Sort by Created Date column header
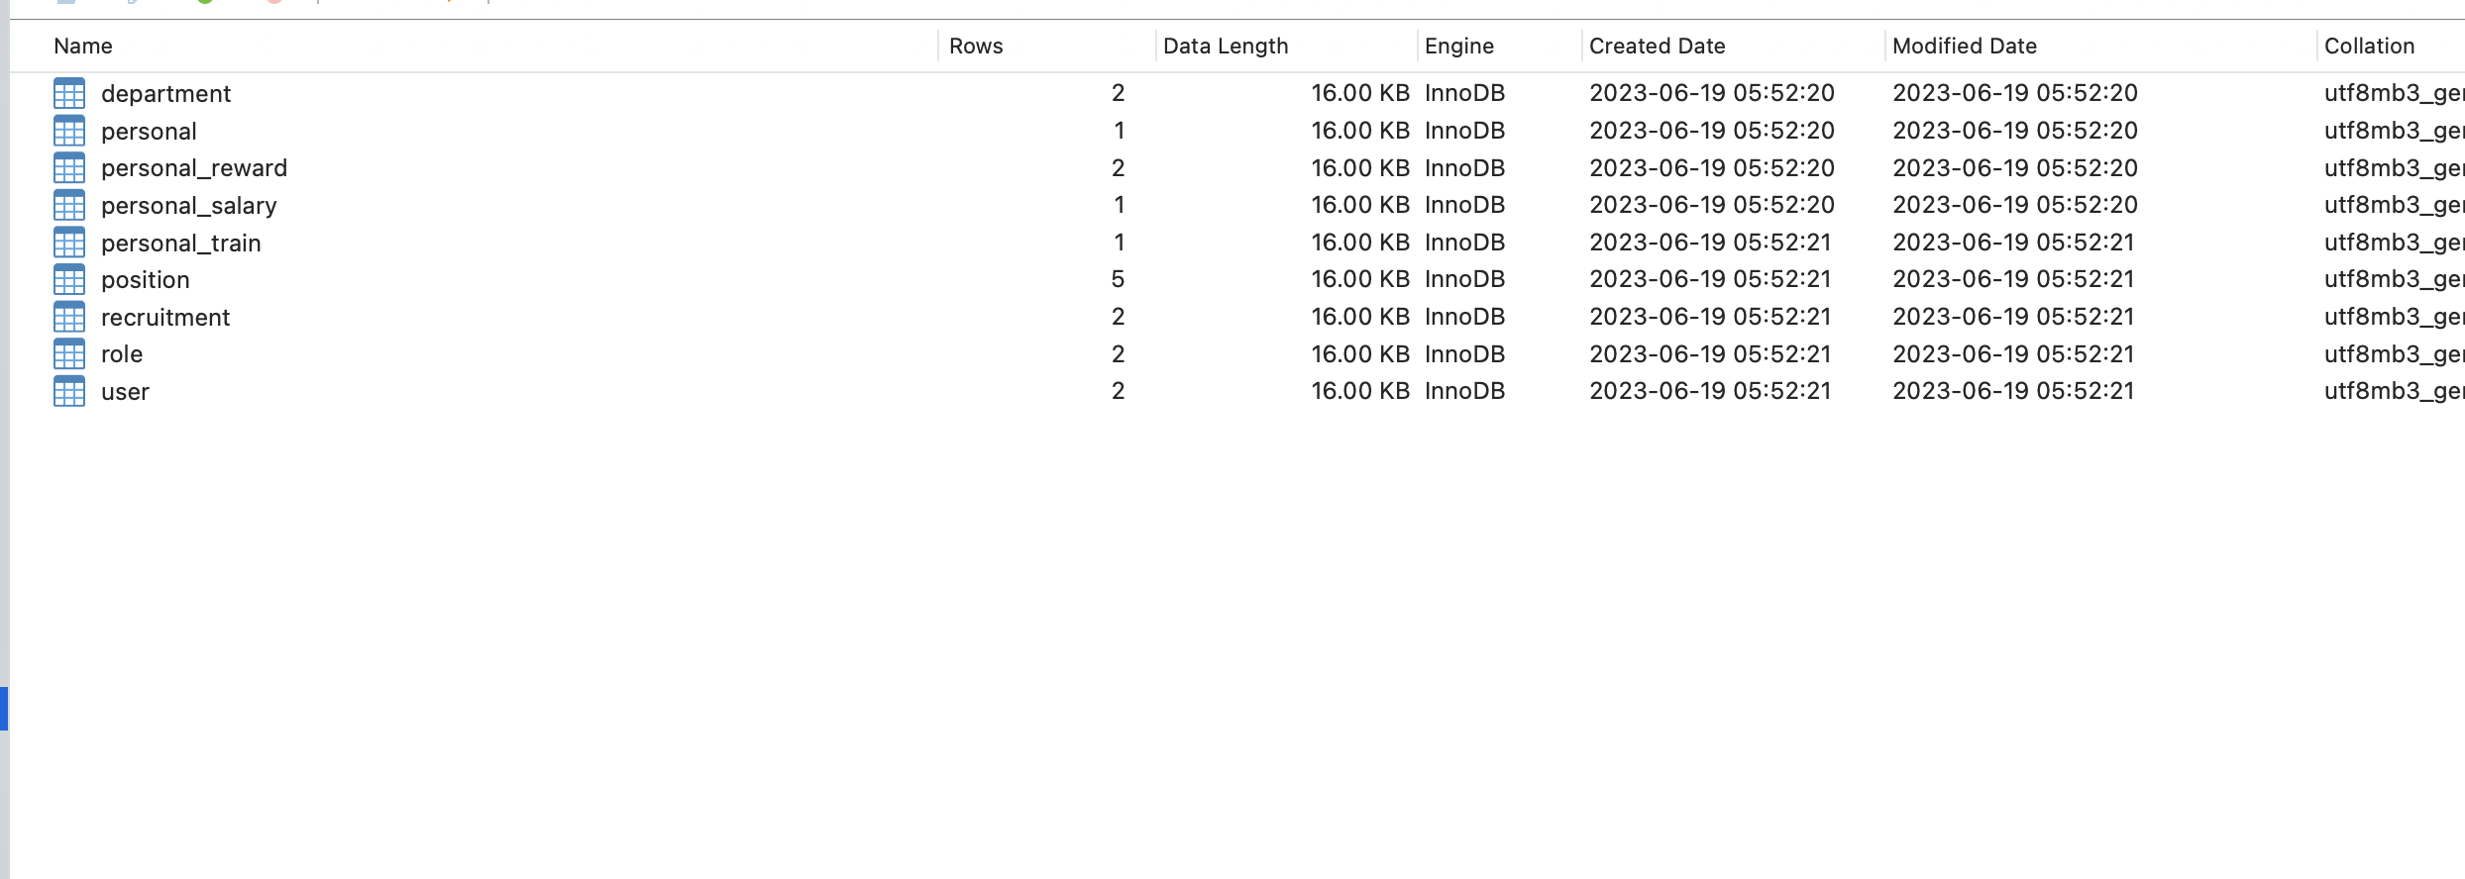2465x879 pixels. click(1657, 46)
